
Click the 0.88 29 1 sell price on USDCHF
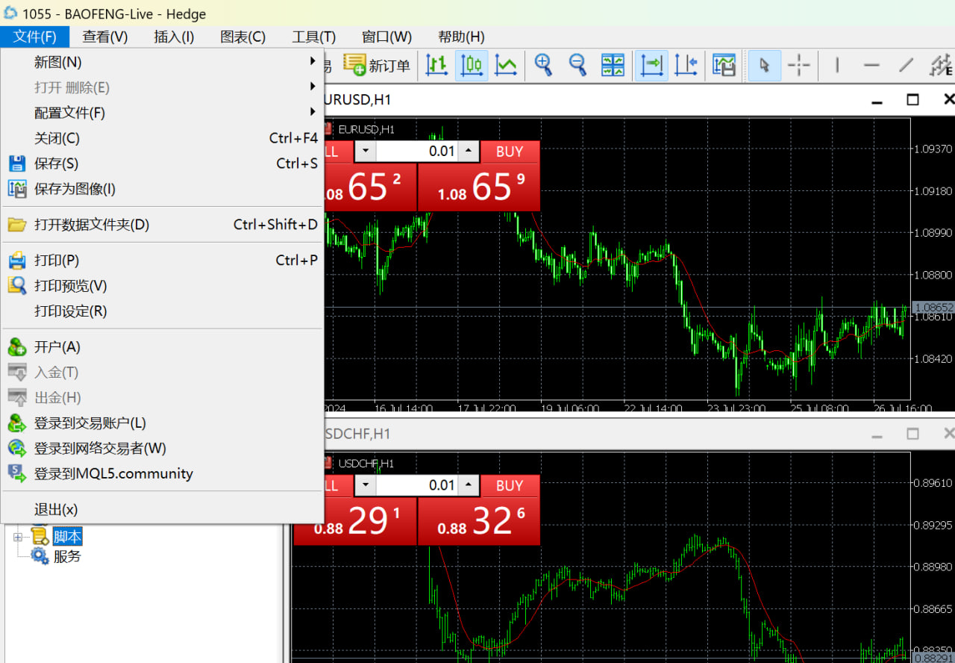click(355, 521)
